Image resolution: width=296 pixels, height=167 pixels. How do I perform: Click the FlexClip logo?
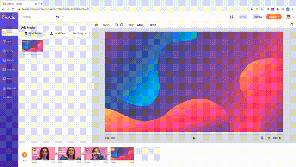click(x=8, y=17)
